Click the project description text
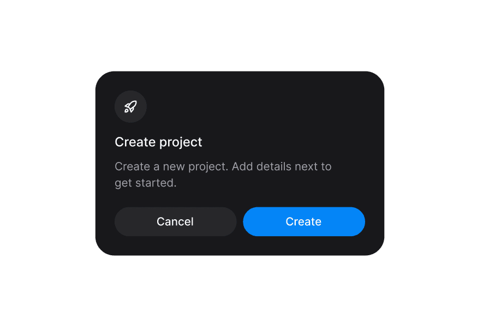Image resolution: width=477 pixels, height=324 pixels. (x=223, y=175)
